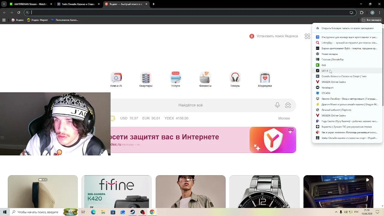Open the Kick bookmark entry
The image size is (384, 216).
[x=347, y=65]
